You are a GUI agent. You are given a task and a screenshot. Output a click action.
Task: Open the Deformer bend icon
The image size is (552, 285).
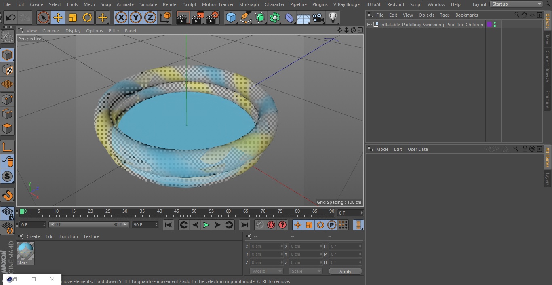289,17
